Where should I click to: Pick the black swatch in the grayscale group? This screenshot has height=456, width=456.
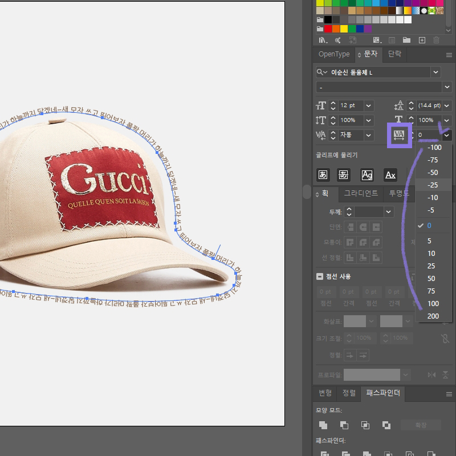(328, 20)
